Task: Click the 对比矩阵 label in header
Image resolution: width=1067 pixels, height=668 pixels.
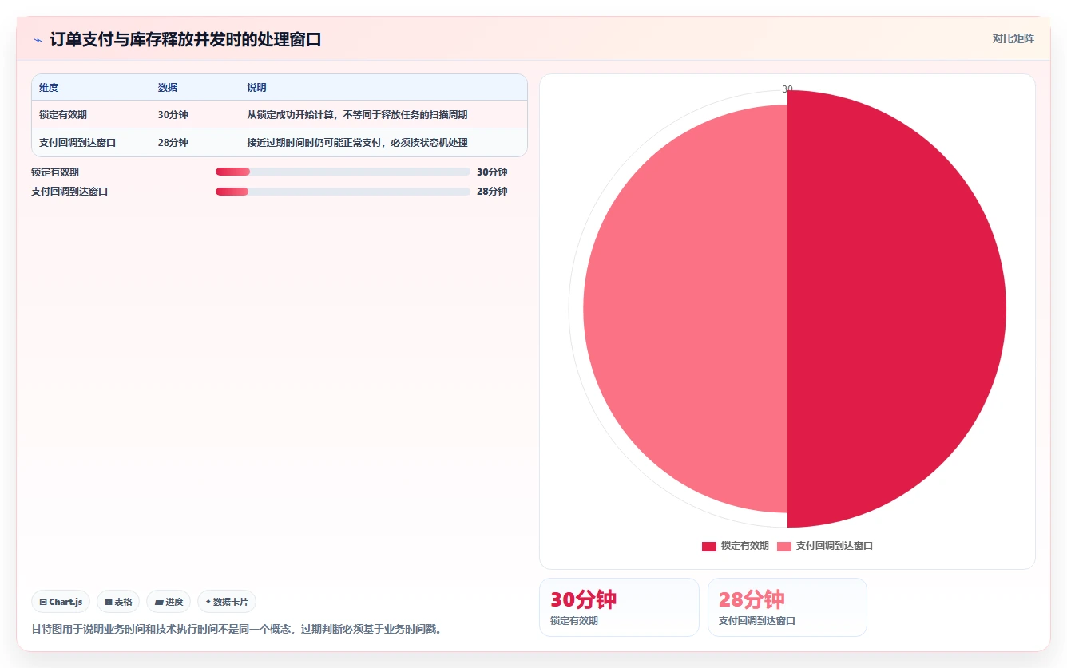Action: pos(1013,38)
